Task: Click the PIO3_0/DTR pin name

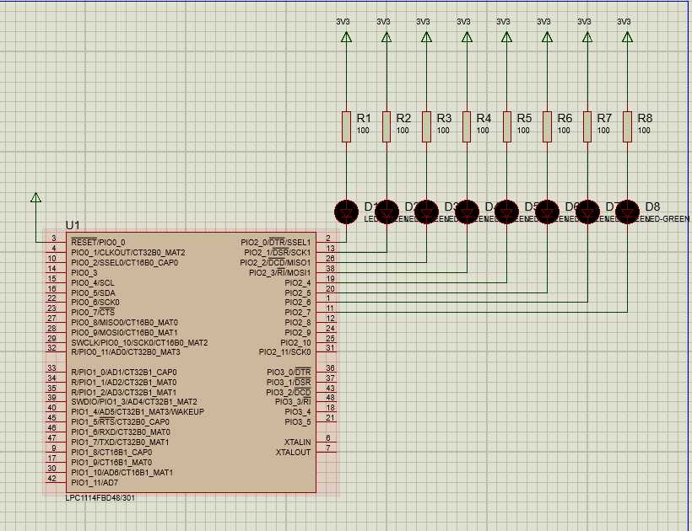Action: (x=289, y=372)
